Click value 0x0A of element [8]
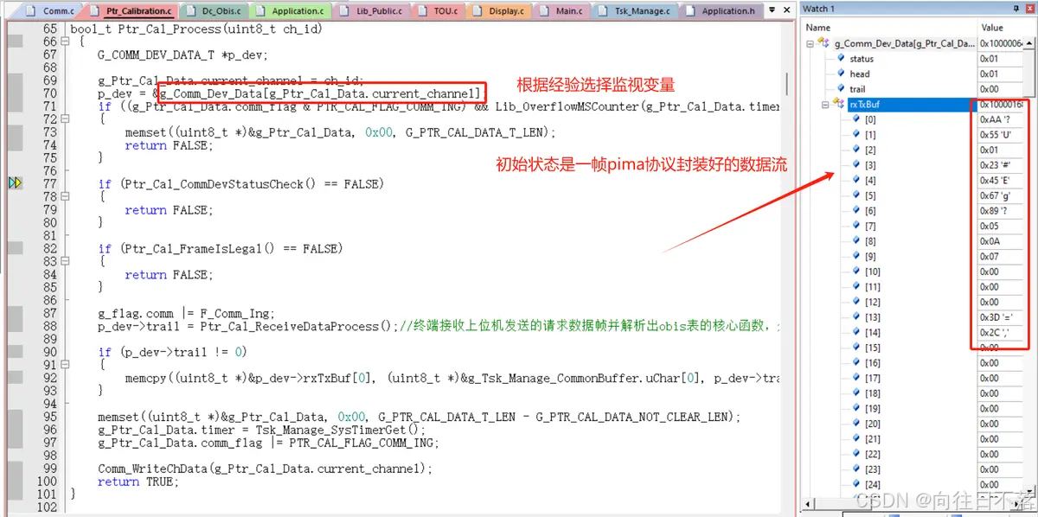The height and width of the screenshot is (517, 1038). click(989, 241)
